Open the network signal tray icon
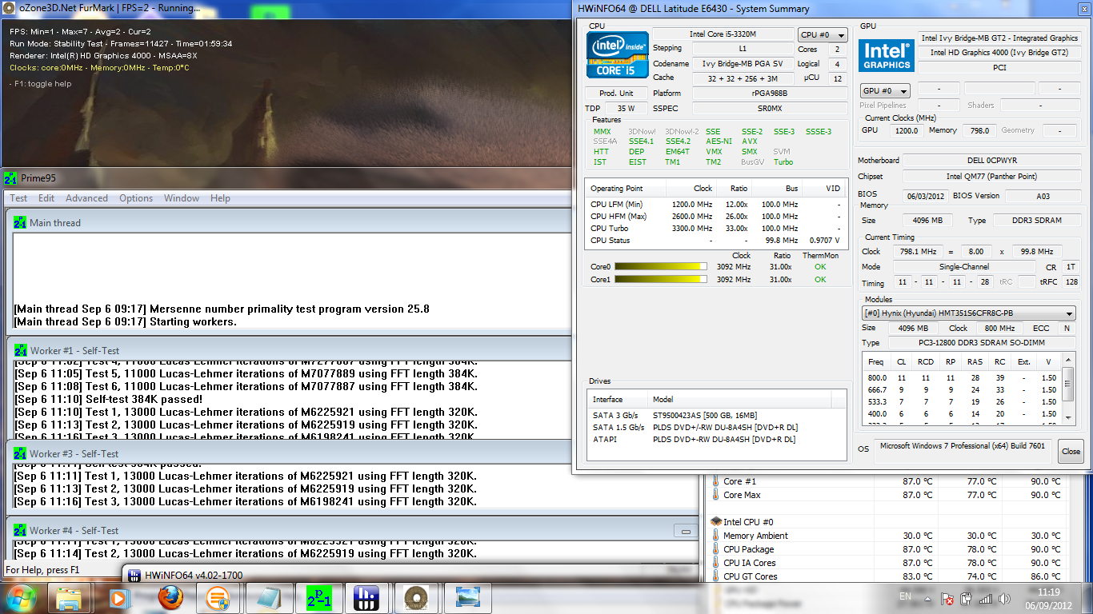This screenshot has width=1093, height=614. 985,598
